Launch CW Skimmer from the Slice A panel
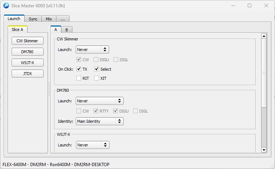 [28, 41]
